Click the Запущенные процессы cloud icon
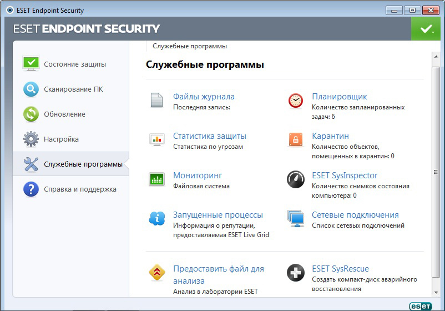 [x=156, y=218]
